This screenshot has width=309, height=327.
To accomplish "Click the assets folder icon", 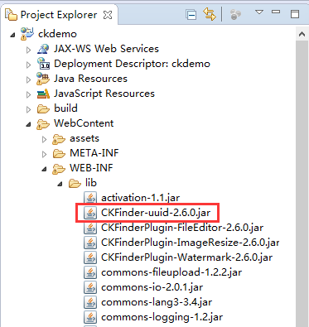I will pos(59,139).
